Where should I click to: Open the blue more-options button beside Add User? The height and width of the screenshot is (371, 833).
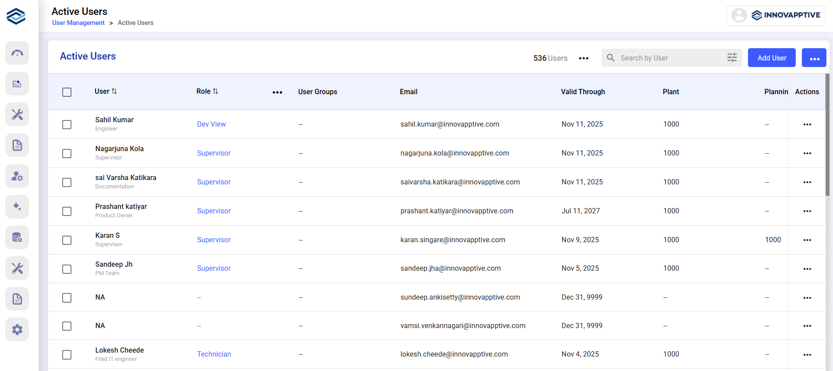[x=814, y=58]
